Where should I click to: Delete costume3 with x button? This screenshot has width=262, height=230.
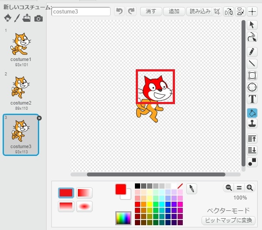(39, 118)
